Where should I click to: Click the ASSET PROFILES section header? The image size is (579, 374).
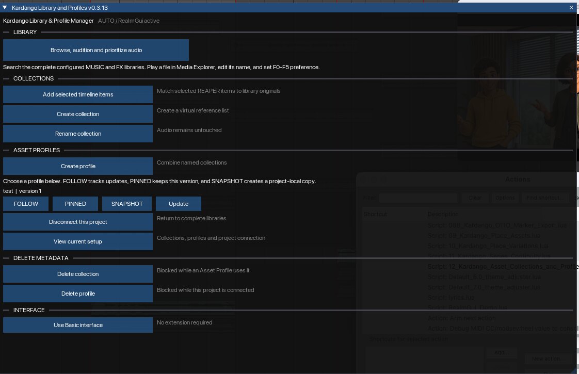click(36, 150)
